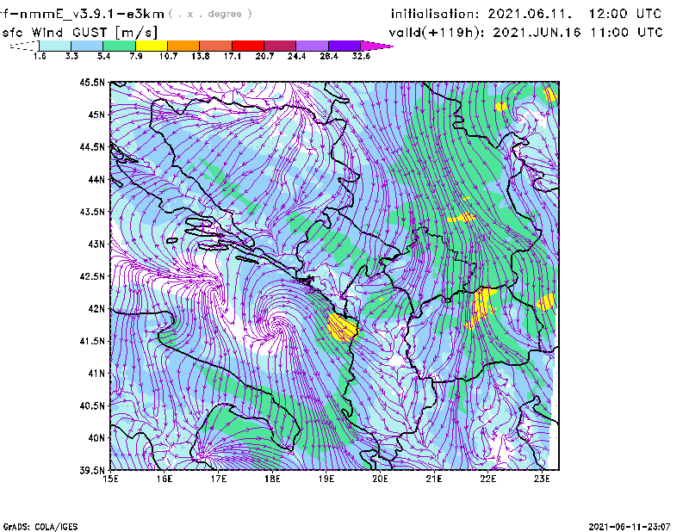Click the orange legend swatch (10.7–13.8)
Viewport: 689px width, 532px height.
click(x=183, y=46)
